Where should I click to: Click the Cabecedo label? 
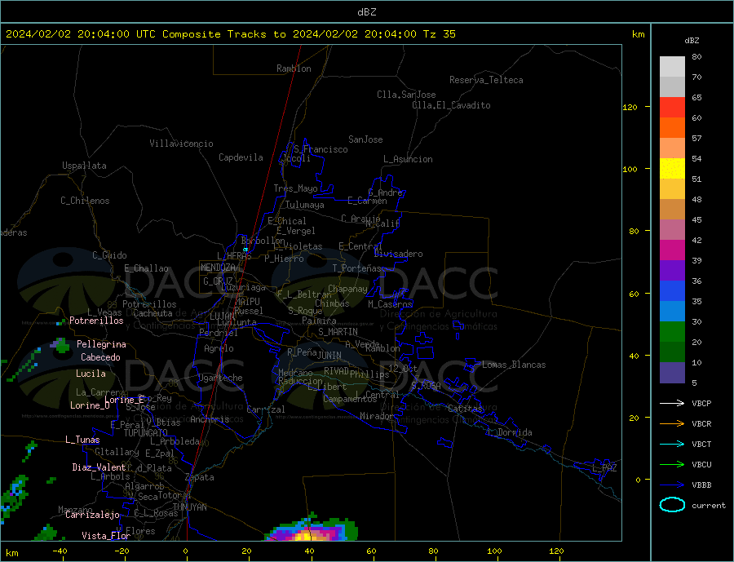pyautogui.click(x=100, y=357)
